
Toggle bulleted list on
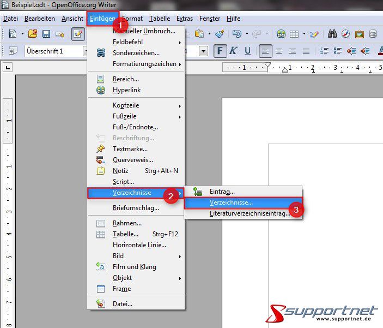pyautogui.click(x=338, y=51)
